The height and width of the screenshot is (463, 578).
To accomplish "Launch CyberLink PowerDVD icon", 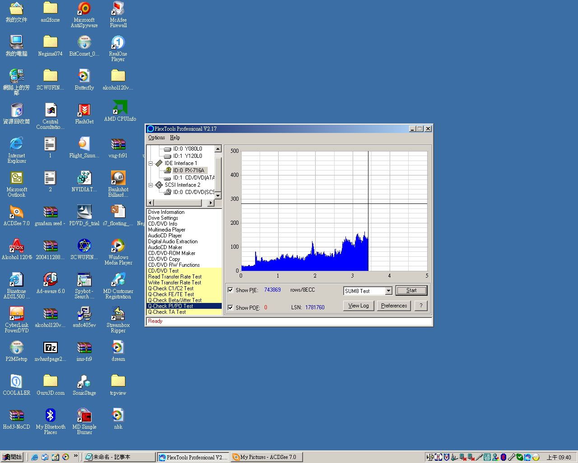I will pyautogui.click(x=17, y=320).
